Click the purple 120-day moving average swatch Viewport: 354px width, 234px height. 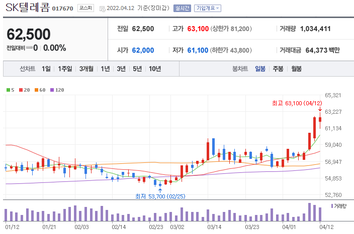52,90
